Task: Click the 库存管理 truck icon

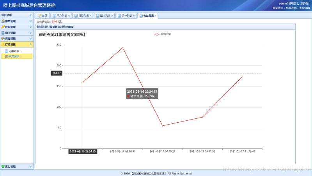Action: [3, 39]
